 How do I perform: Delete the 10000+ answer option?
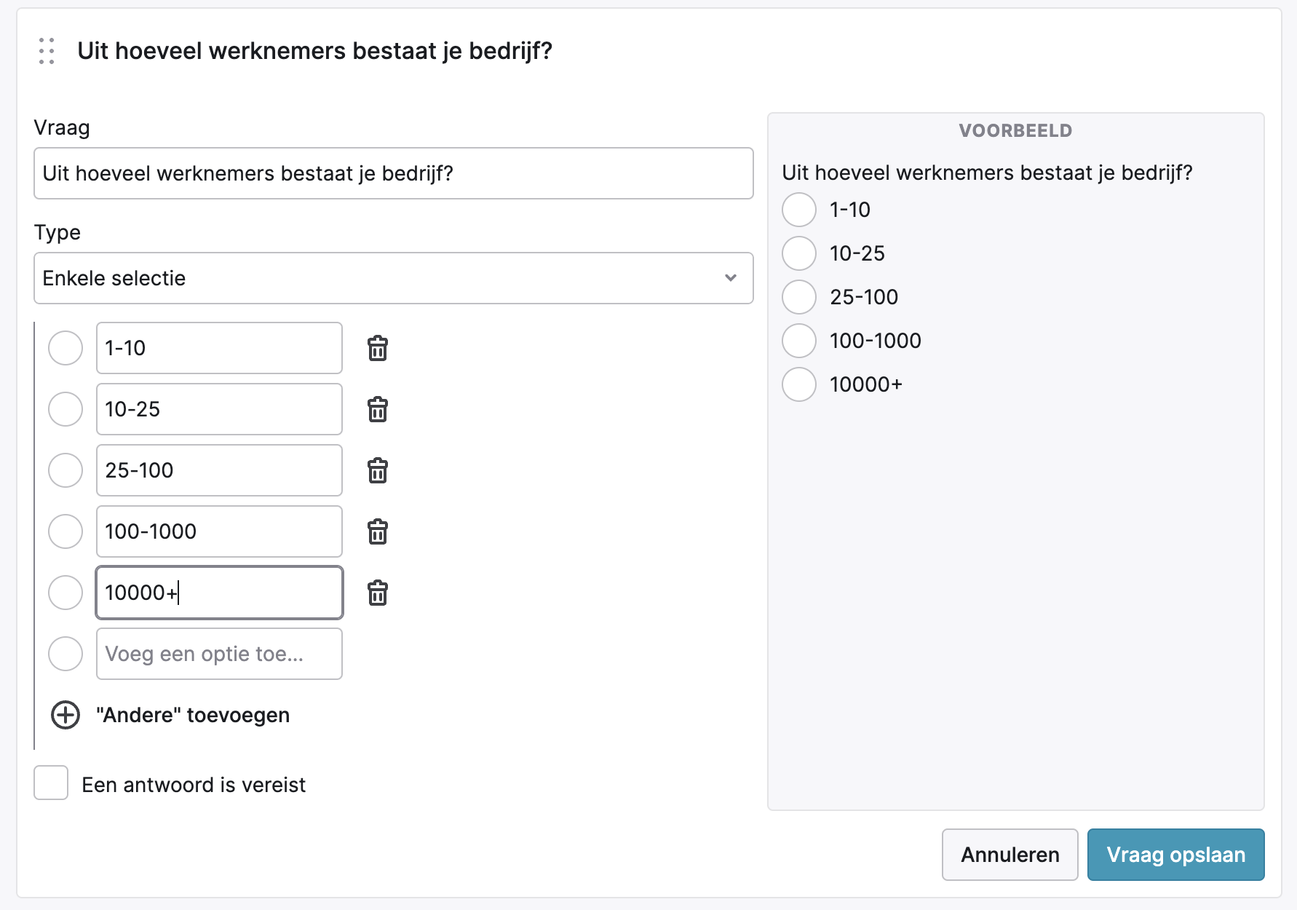point(377,593)
